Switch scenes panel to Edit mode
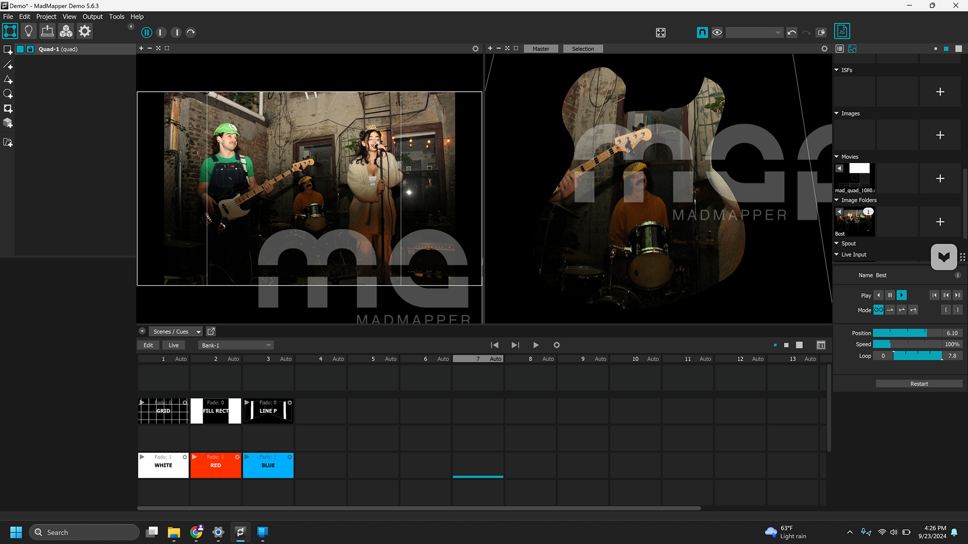 [x=148, y=345]
